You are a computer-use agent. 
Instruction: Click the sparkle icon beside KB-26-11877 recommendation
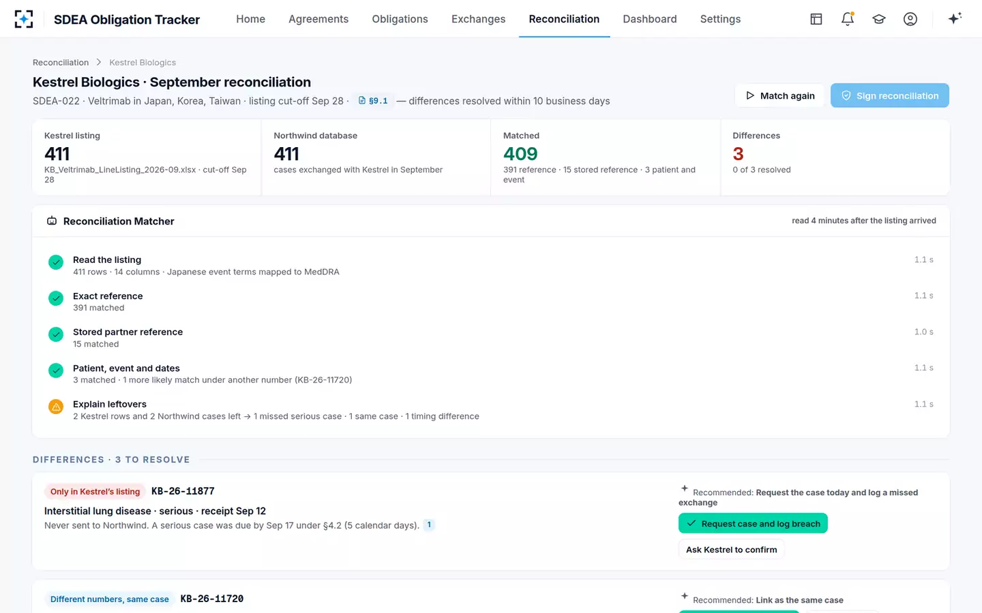tap(685, 488)
